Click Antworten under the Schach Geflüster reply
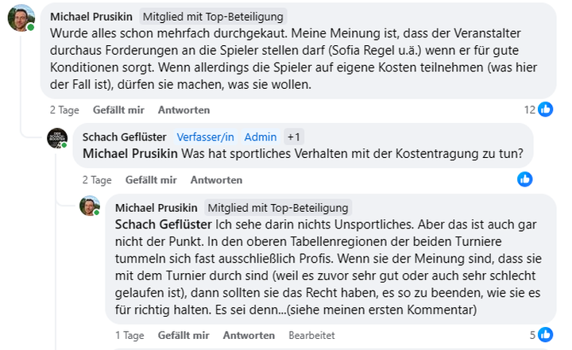This screenshot has height=350, width=572. (216, 180)
